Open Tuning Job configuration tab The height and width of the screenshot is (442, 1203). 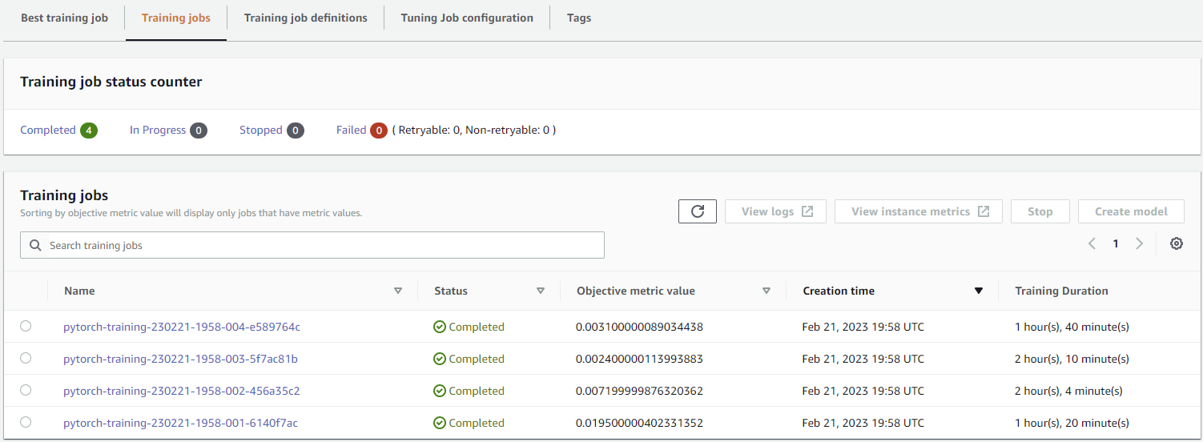[x=467, y=18]
